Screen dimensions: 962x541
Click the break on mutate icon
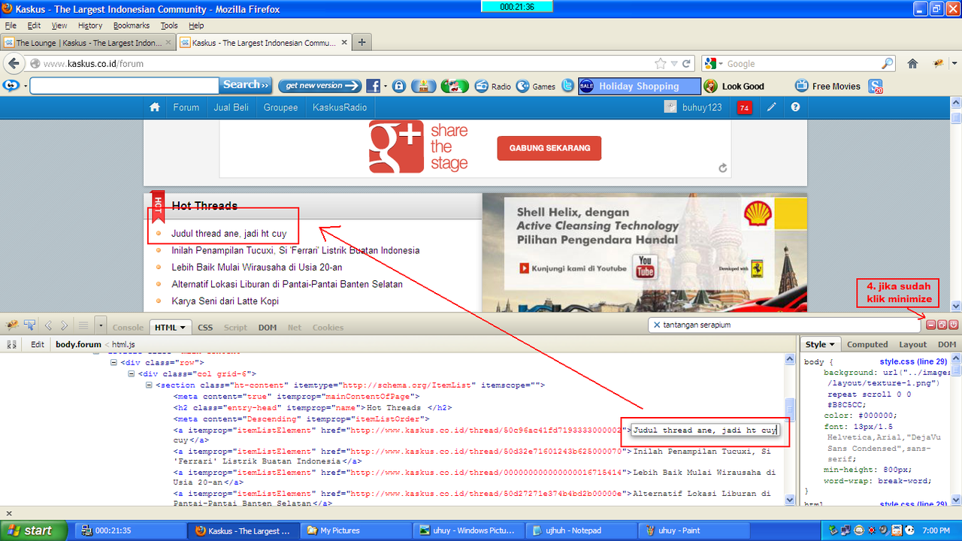[x=11, y=344]
